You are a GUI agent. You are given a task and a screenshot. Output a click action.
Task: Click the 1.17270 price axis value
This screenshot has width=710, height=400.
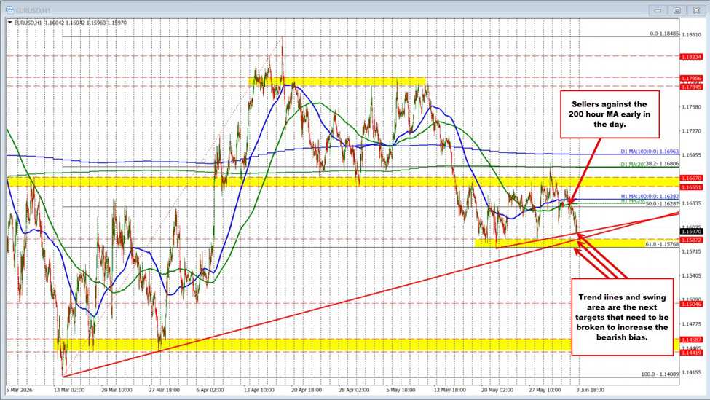click(692, 131)
